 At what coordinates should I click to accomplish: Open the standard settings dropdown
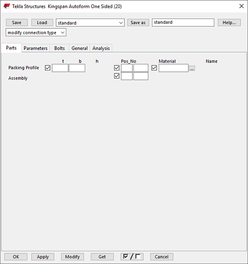pyautogui.click(x=90, y=22)
